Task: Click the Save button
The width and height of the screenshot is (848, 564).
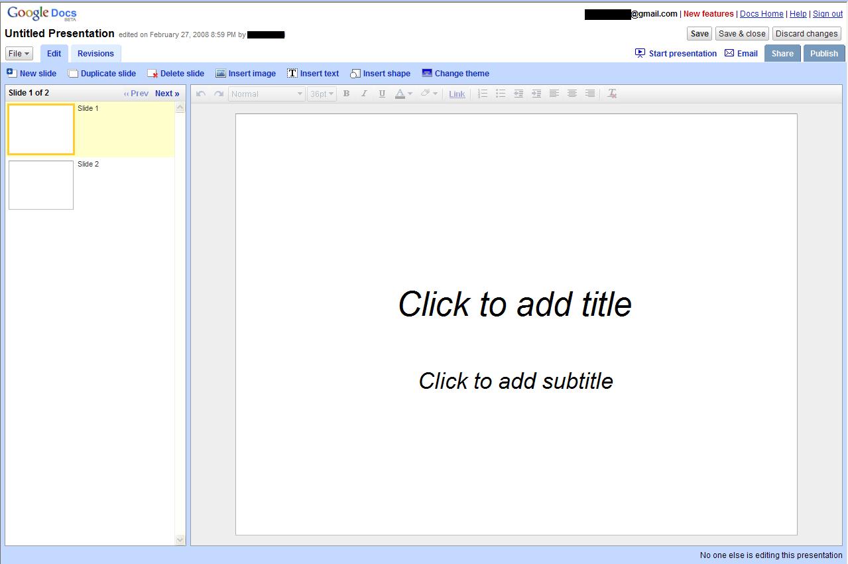Action: 699,34
